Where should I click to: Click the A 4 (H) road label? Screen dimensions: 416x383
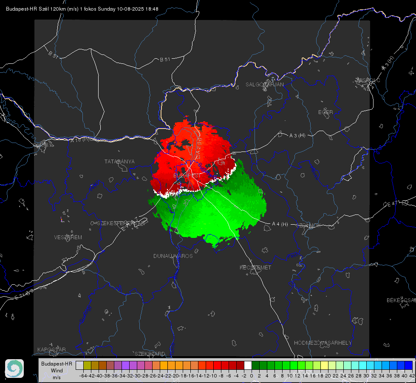coord(280,224)
